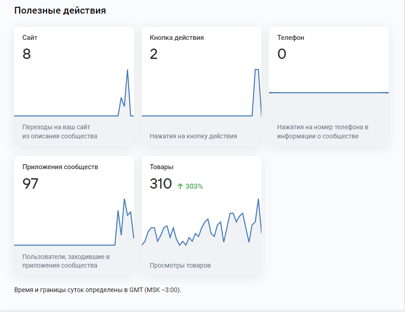Click the 310 product views count
This screenshot has width=405, height=312.
pyautogui.click(x=161, y=184)
